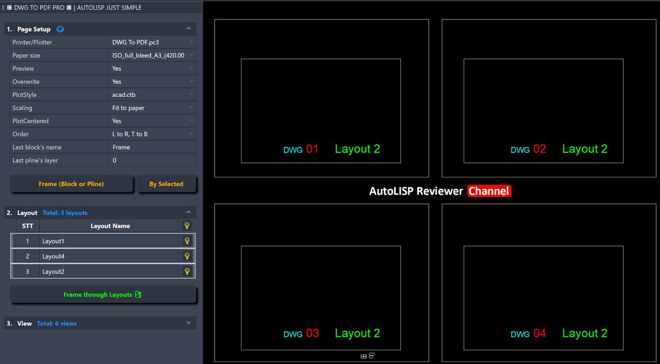The width and height of the screenshot is (660, 364).
Task: Open the PlotStyle acad.ctb dropdown
Action: coord(191,94)
